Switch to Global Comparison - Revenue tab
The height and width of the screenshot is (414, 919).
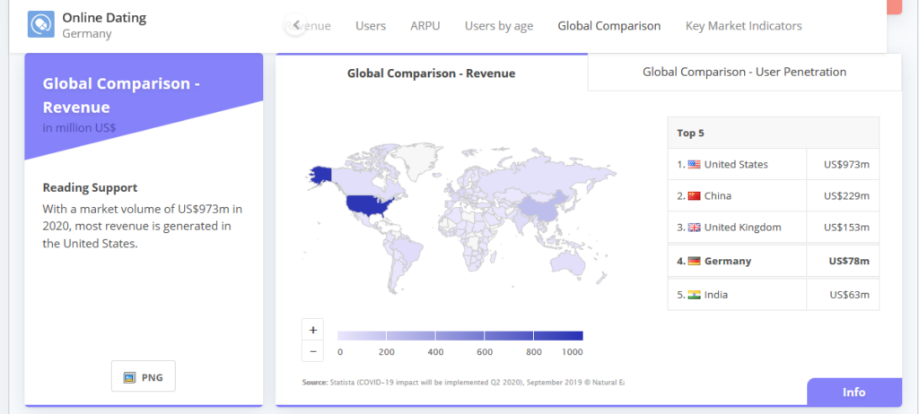click(x=432, y=73)
